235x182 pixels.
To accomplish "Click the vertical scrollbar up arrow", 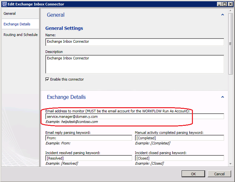I will (230, 11).
